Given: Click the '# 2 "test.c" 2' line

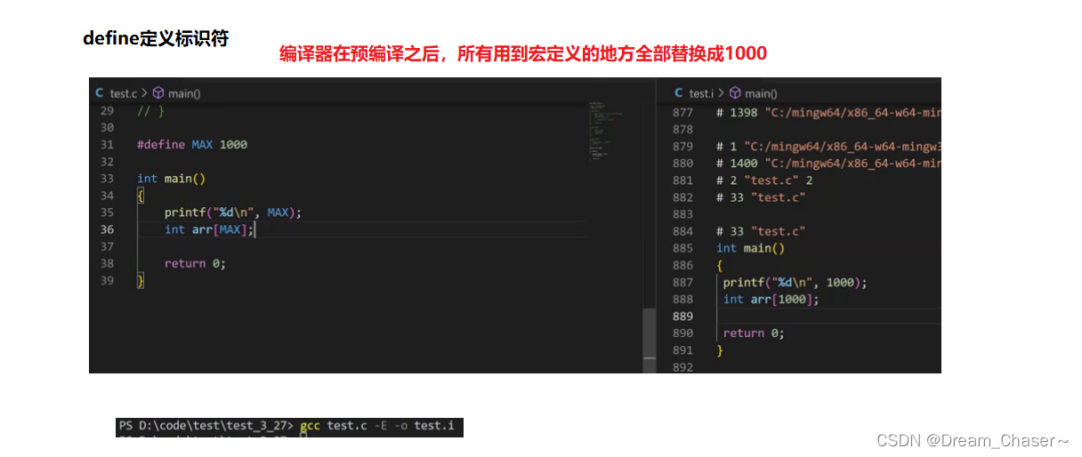Looking at the screenshot, I should (x=764, y=180).
